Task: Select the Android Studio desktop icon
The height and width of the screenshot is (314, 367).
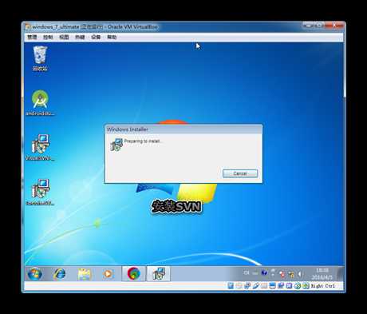Action: [x=40, y=103]
